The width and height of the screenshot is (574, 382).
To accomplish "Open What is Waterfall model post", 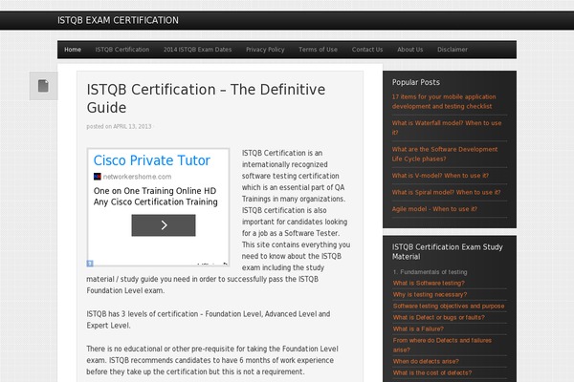I will pyautogui.click(x=447, y=128).
